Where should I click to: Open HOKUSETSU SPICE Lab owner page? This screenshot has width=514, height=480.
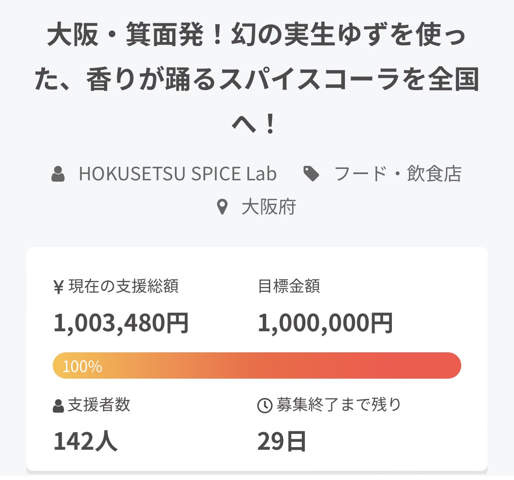[177, 174]
